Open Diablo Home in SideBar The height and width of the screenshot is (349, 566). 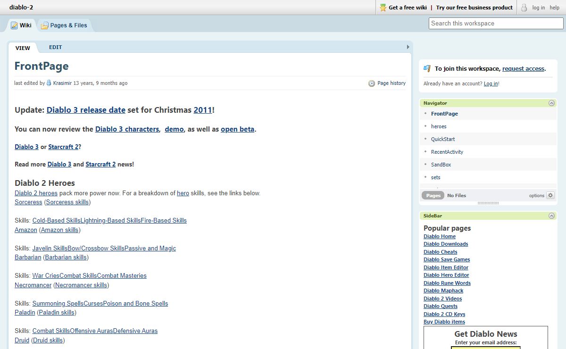pos(440,236)
